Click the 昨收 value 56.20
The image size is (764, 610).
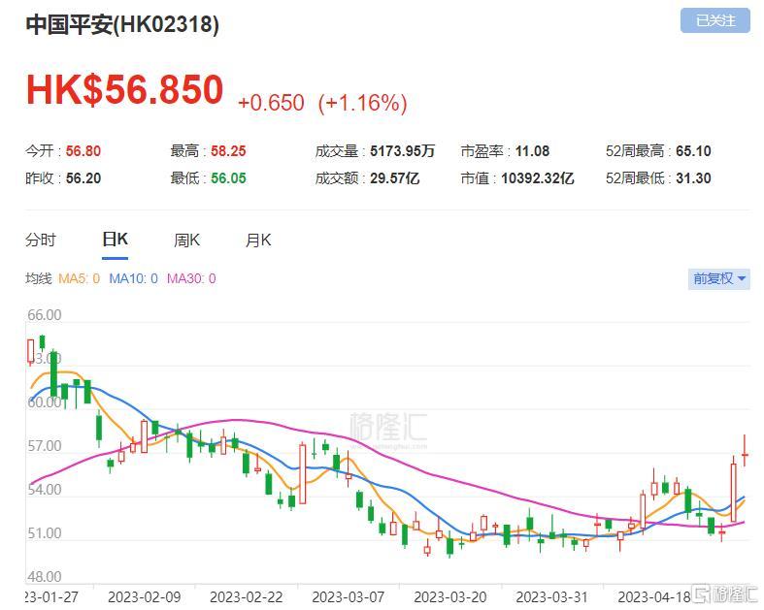[x=83, y=178]
